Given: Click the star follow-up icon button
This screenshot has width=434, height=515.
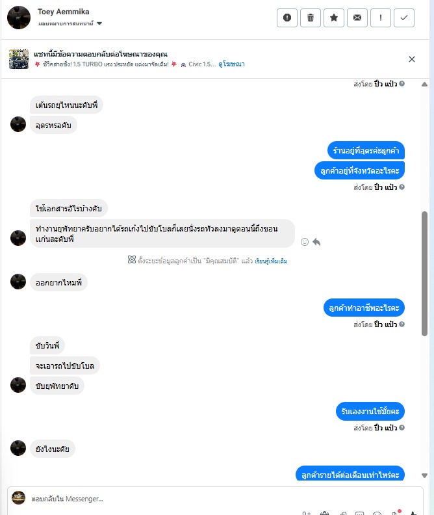Looking at the screenshot, I should click(x=333, y=18).
